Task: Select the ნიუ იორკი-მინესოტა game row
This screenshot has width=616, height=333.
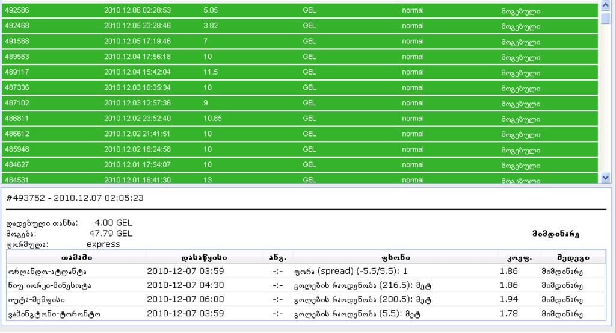Action: click(x=306, y=285)
